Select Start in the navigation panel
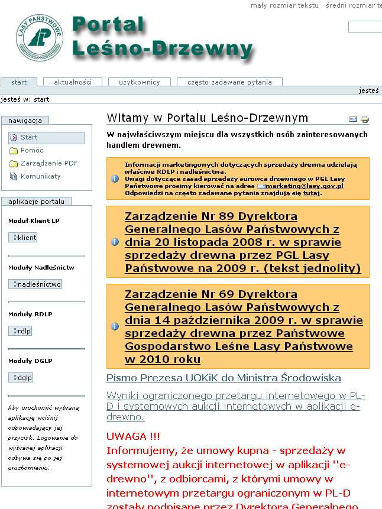The height and width of the screenshot is (509, 382). [47, 138]
